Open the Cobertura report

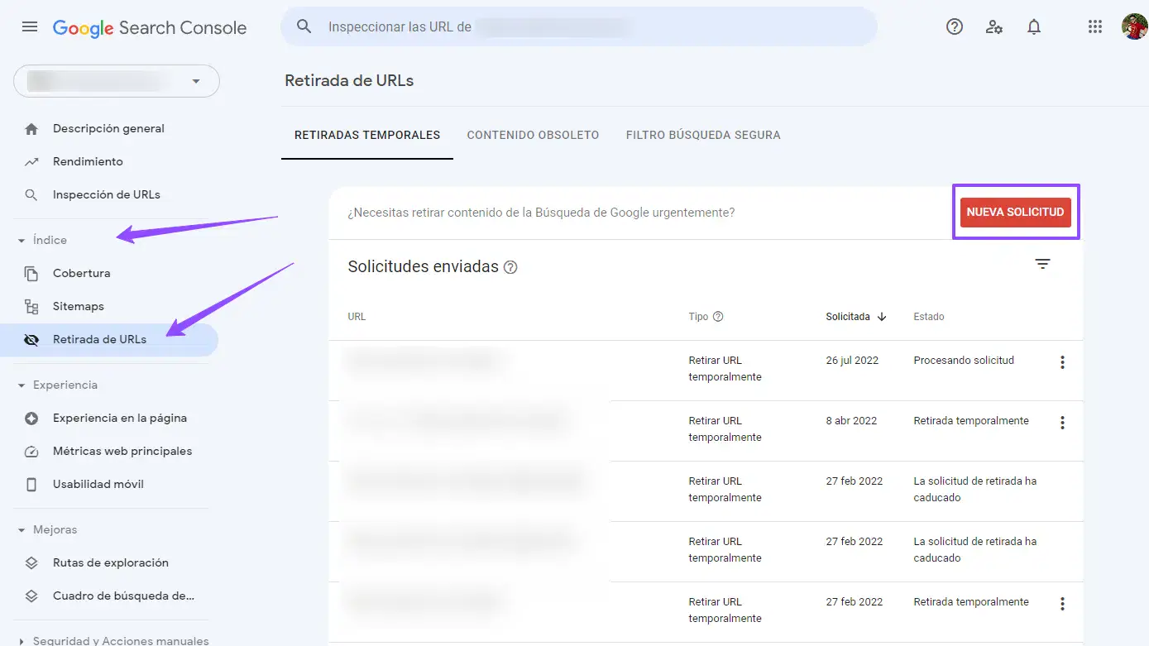pos(81,273)
